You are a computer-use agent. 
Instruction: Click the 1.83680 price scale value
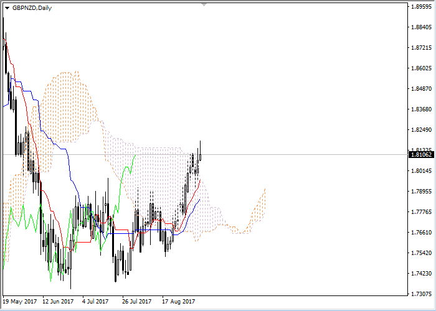click(422, 109)
